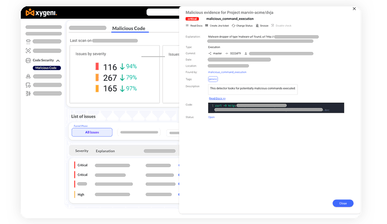Select the All Issues funnel phase
The height and width of the screenshot is (224, 387).
(92, 133)
